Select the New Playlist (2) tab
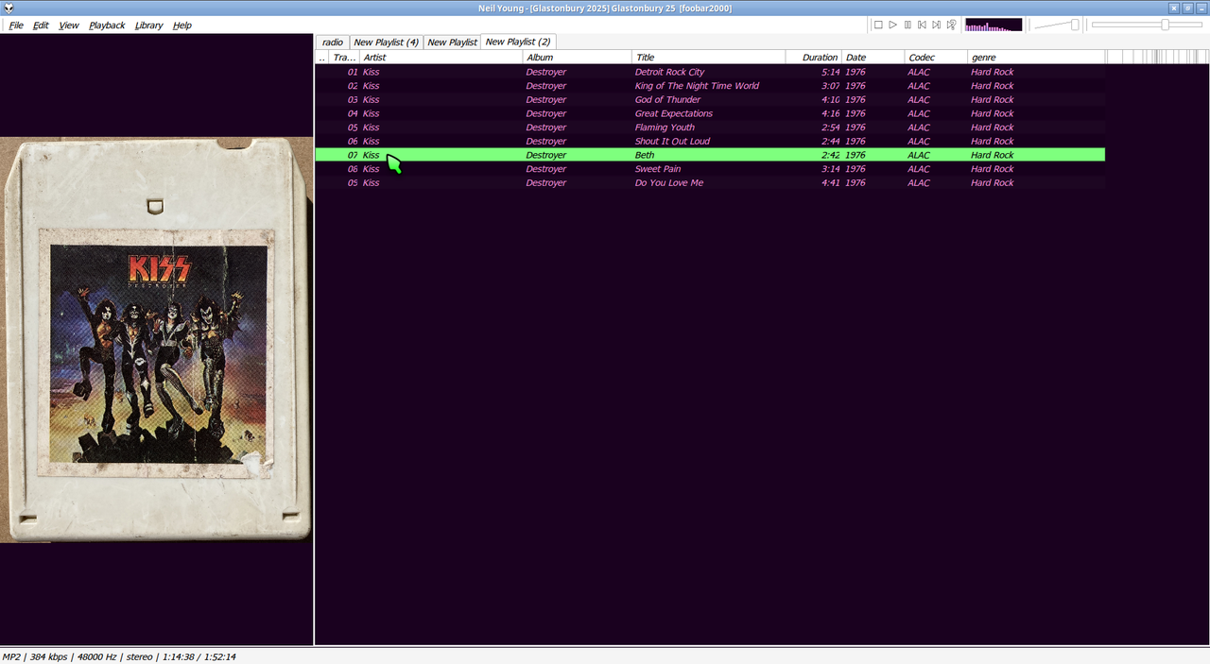Viewport: 1210px width, 664px height. pos(518,42)
